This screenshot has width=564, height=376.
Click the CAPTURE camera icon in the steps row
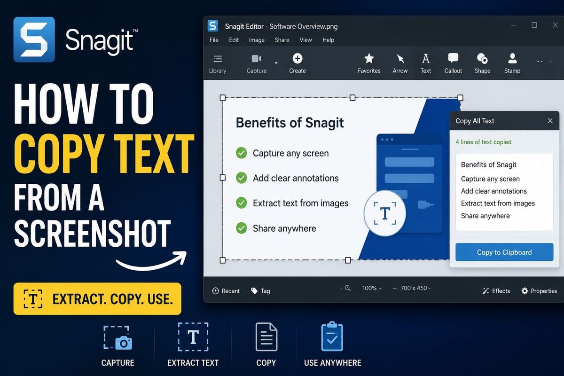pos(117,337)
